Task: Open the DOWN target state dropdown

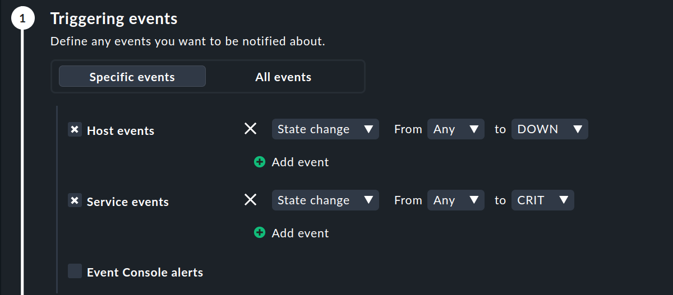Action: click(550, 129)
